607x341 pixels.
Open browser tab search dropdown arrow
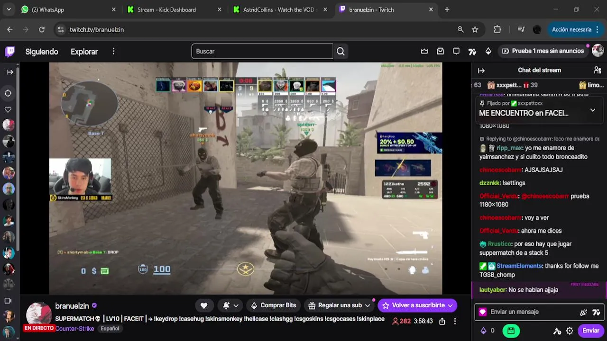click(x=9, y=9)
